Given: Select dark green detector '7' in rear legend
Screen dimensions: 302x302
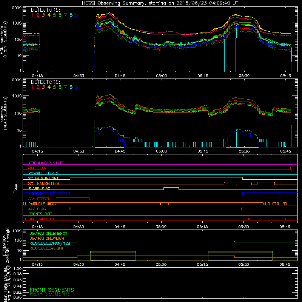Looking at the screenshot, I should [x=65, y=87].
